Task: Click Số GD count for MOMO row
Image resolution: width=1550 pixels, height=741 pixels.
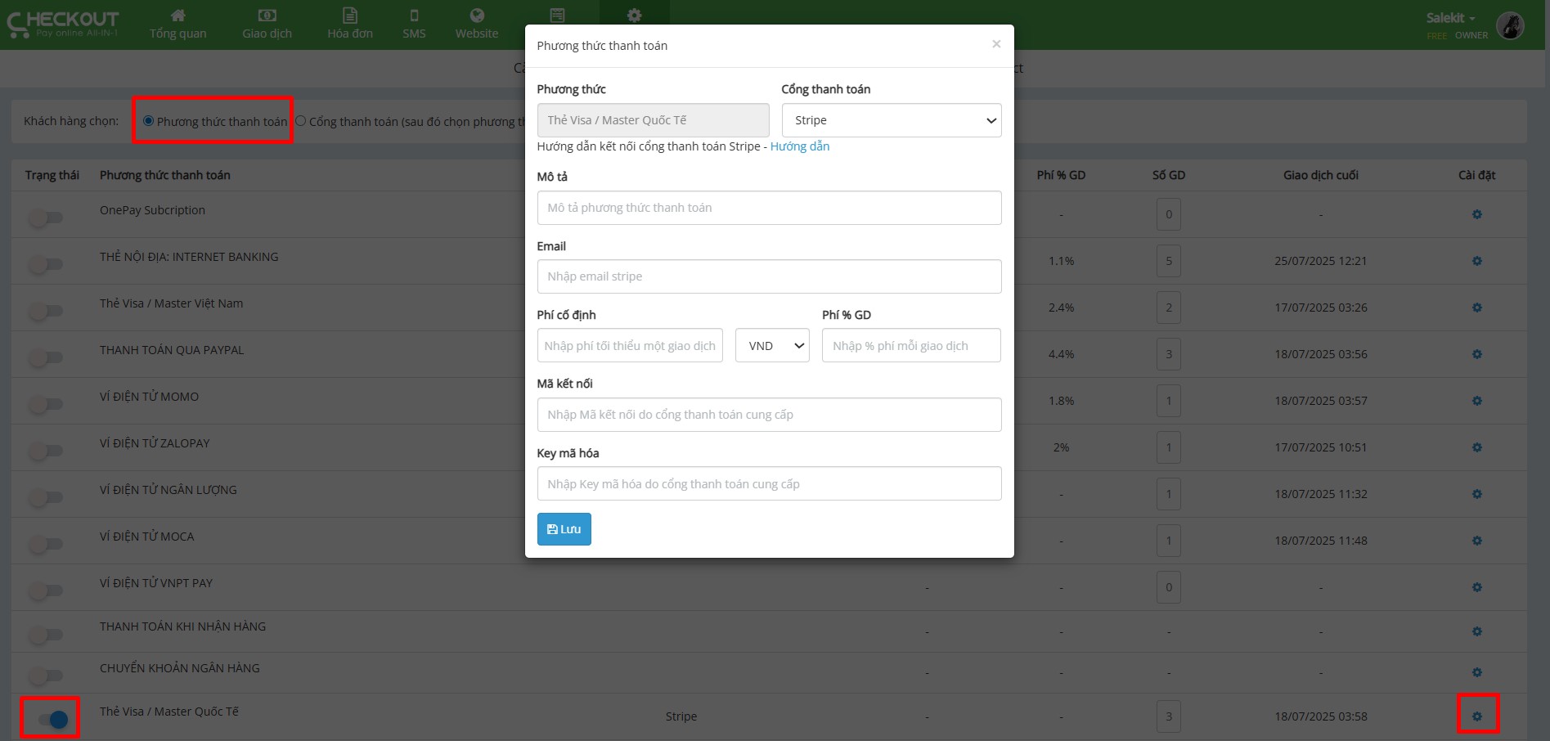Action: coord(1169,401)
